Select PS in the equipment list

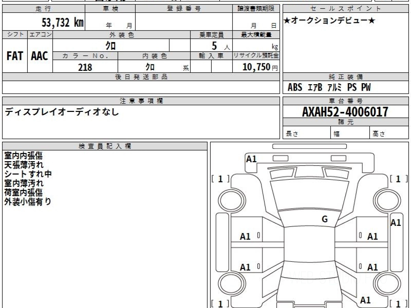tap(352, 88)
